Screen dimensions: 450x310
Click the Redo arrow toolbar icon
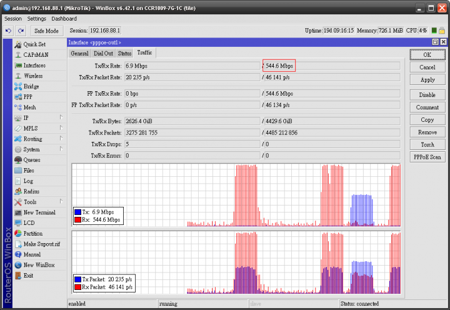[21, 31]
